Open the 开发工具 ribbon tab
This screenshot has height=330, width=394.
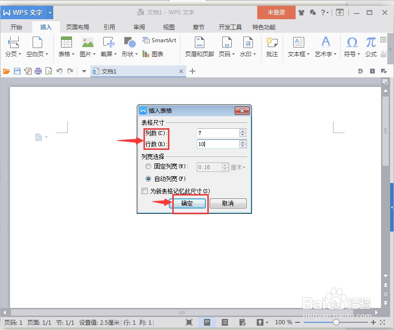click(230, 27)
